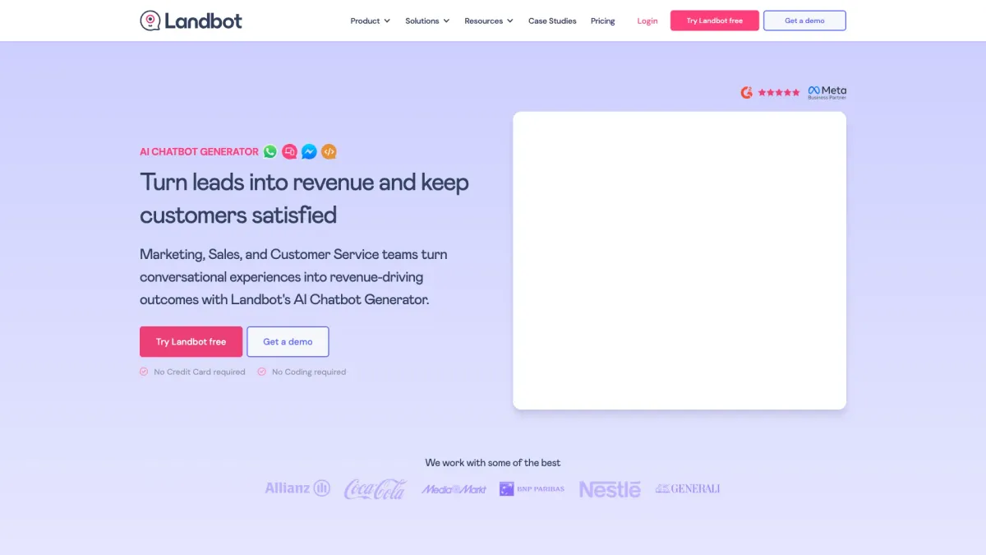
Task: Expand the Product dropdown menu
Action: click(x=371, y=21)
